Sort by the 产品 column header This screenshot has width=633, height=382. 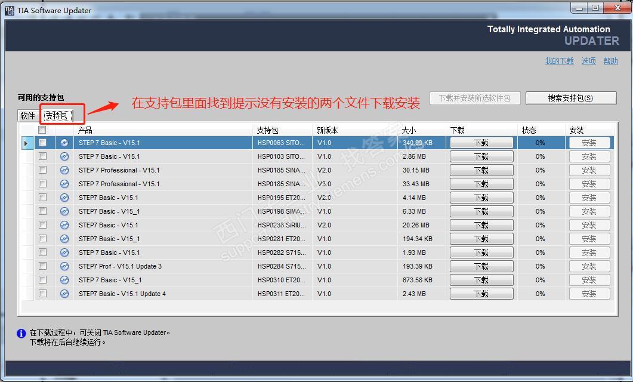163,130
